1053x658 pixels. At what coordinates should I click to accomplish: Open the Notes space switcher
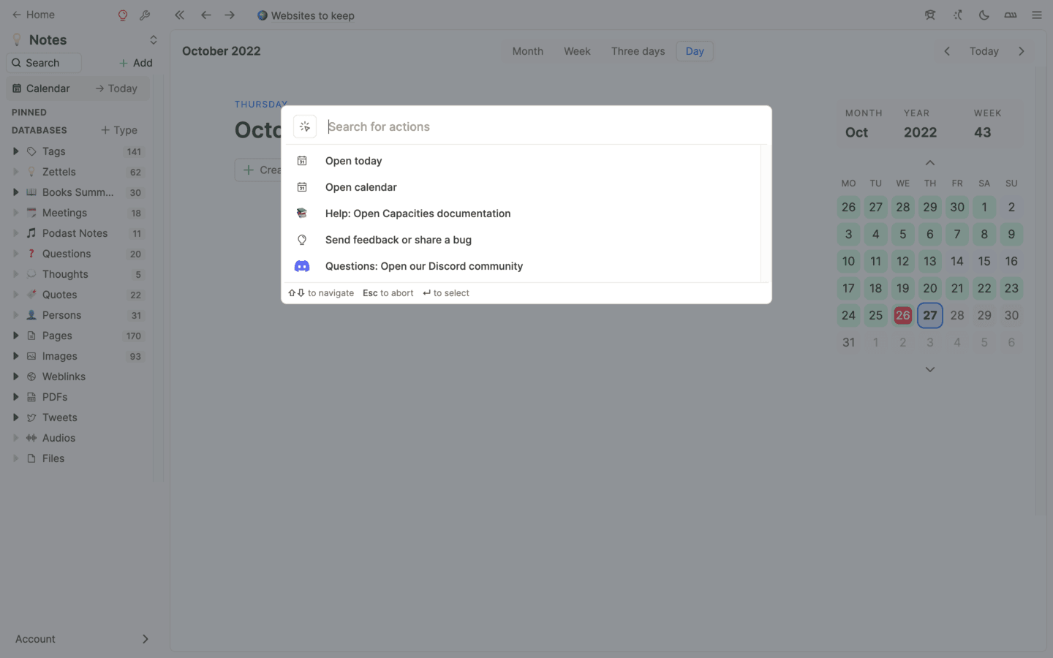[x=153, y=40]
